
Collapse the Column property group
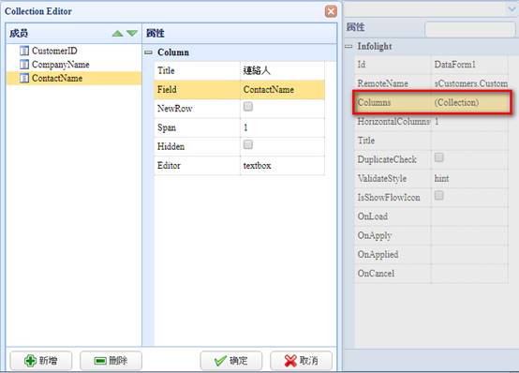click(149, 52)
